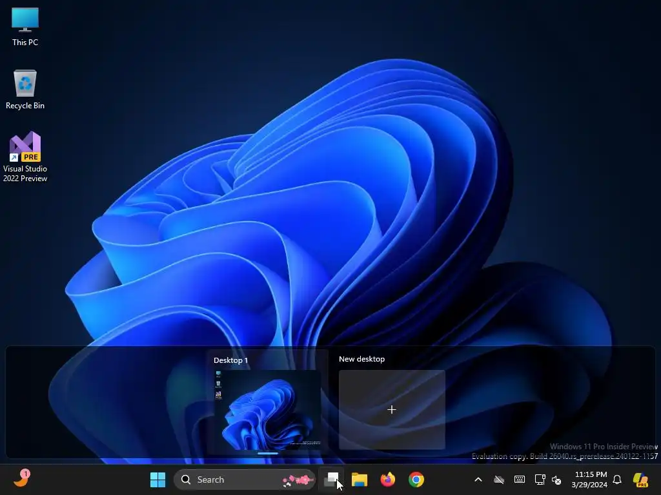
Task: Click the Desktop 1 label
Action: [x=230, y=360]
